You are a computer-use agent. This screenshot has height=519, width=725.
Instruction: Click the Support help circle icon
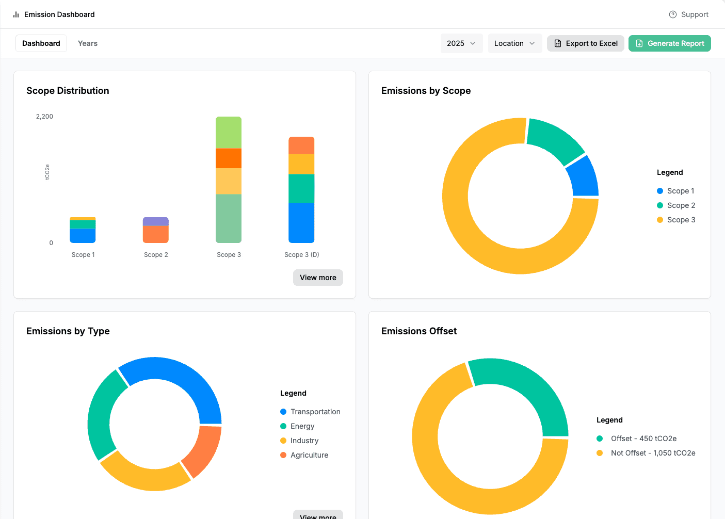pos(673,14)
